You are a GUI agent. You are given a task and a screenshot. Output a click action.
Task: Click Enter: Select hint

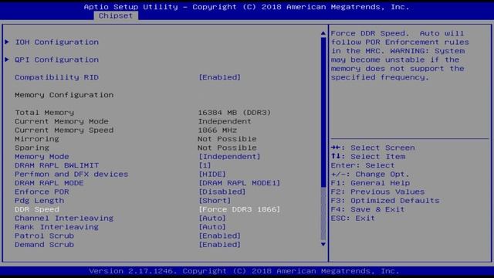point(363,165)
